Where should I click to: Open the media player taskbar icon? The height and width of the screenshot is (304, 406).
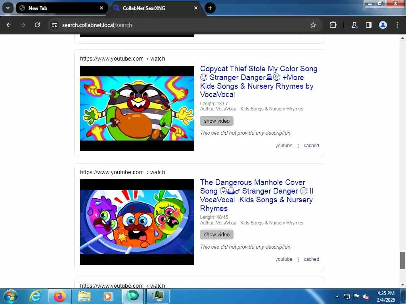tap(108, 296)
